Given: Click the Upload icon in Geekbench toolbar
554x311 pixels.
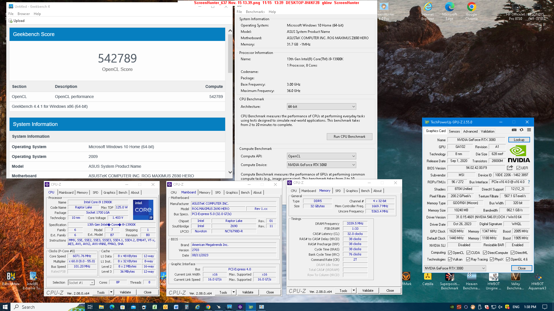Looking at the screenshot, I should (x=11, y=21).
